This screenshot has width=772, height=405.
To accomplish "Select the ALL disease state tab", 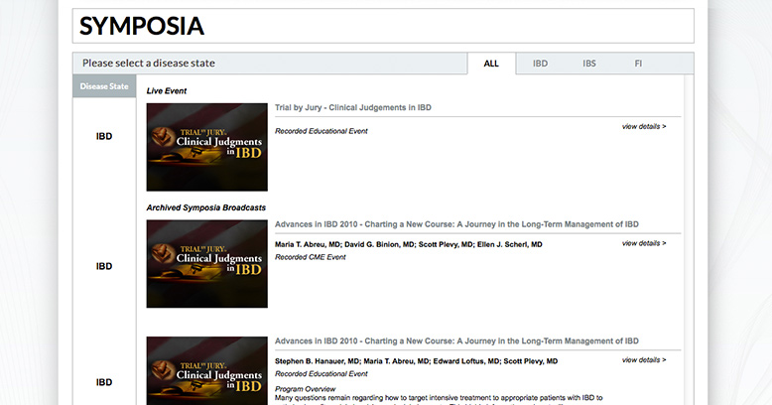I will [491, 64].
